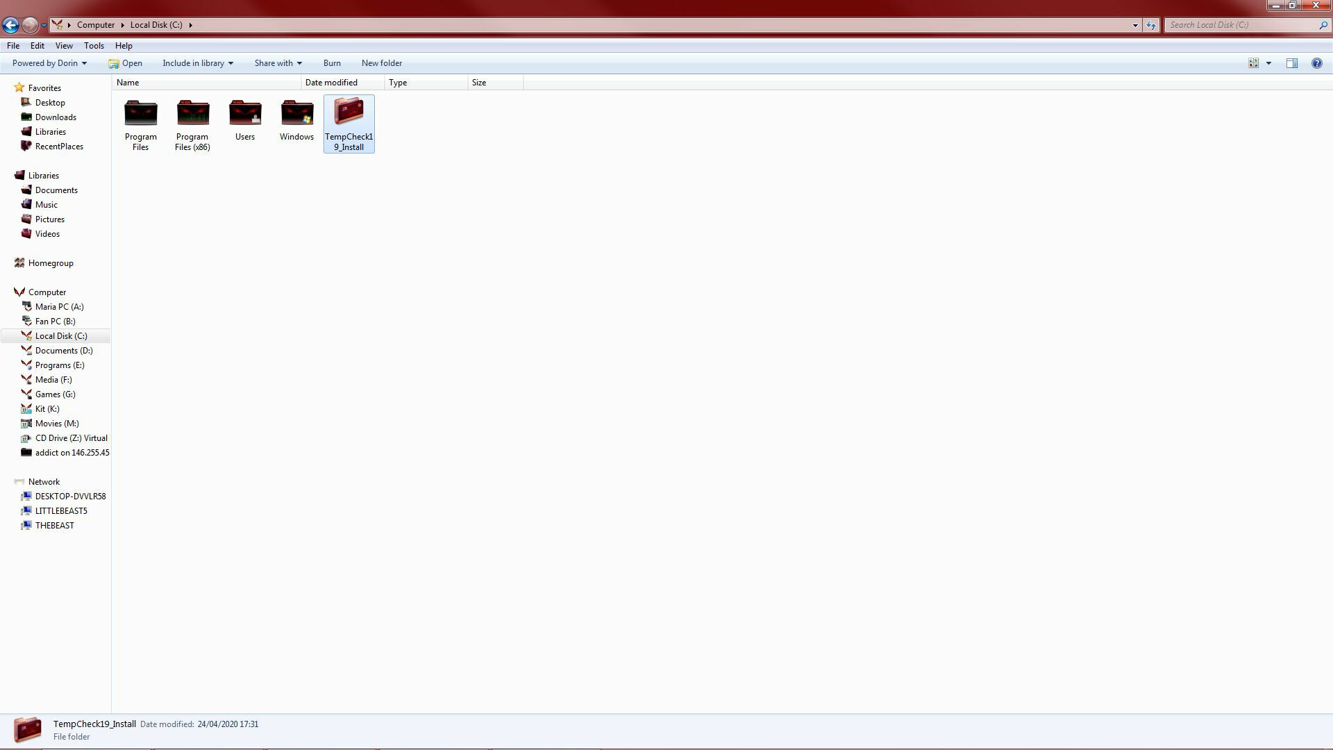Click the Burn button
1333x750 pixels.
pos(332,63)
